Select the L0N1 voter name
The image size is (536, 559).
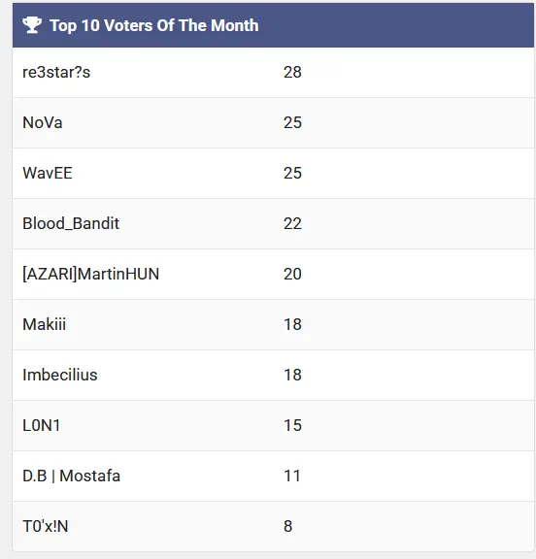click(x=42, y=425)
